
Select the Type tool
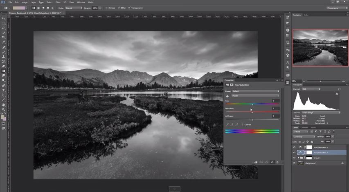[x=4, y=90]
